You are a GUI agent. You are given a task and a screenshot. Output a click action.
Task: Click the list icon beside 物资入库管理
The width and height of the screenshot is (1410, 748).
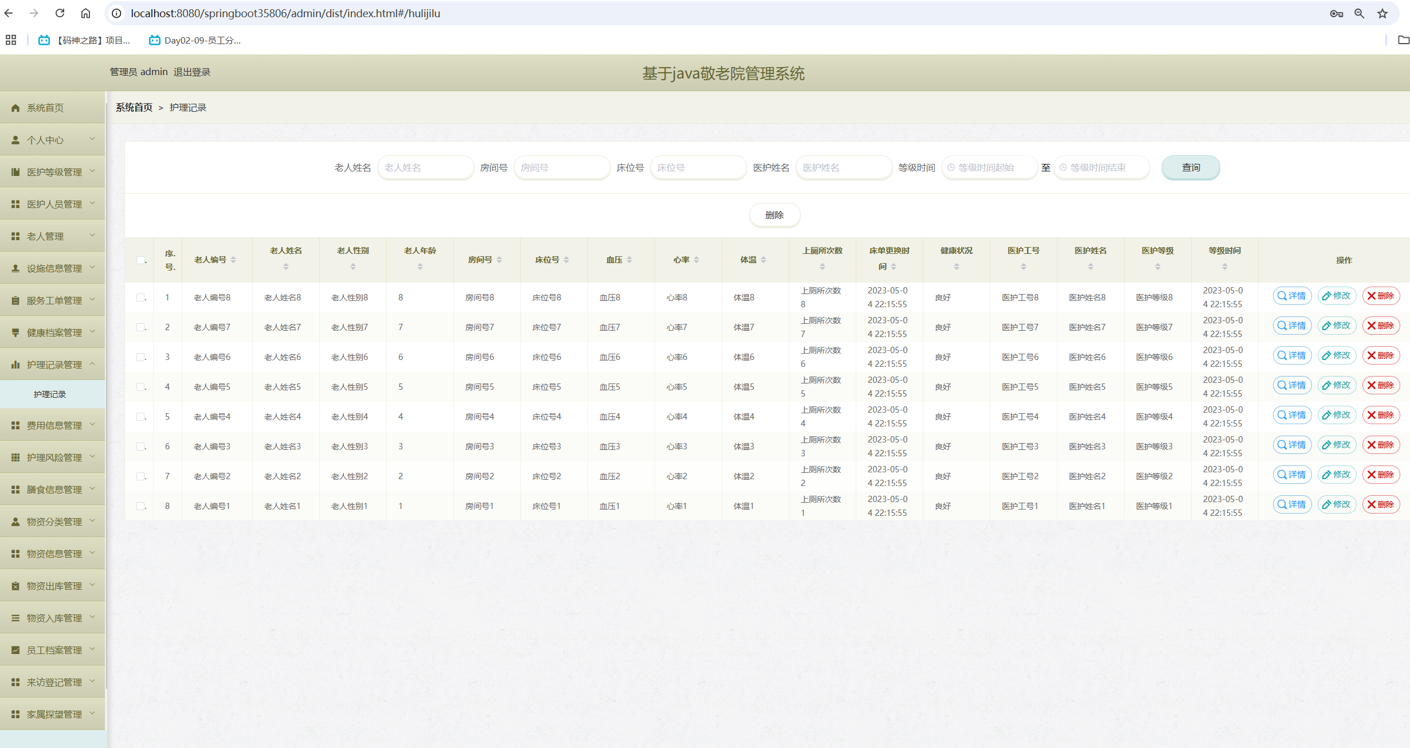(15, 618)
